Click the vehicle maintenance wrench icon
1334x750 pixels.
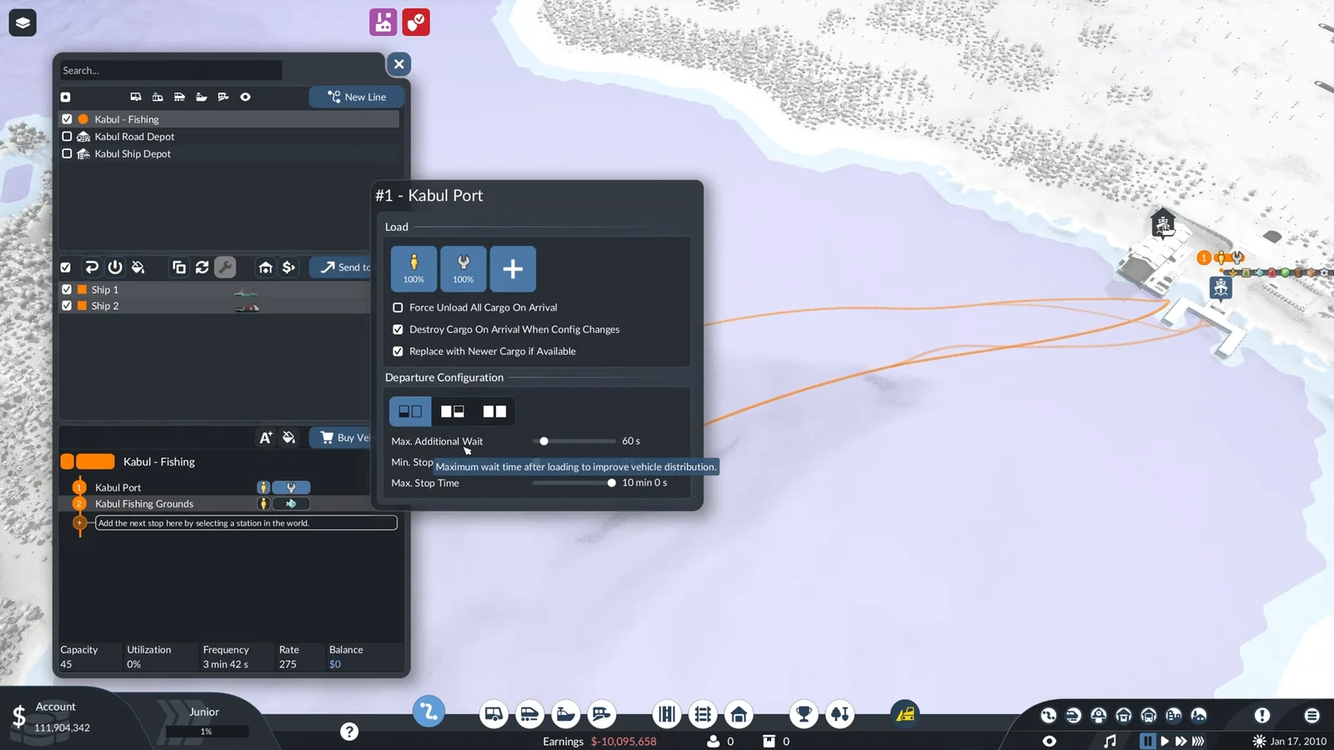tap(225, 267)
